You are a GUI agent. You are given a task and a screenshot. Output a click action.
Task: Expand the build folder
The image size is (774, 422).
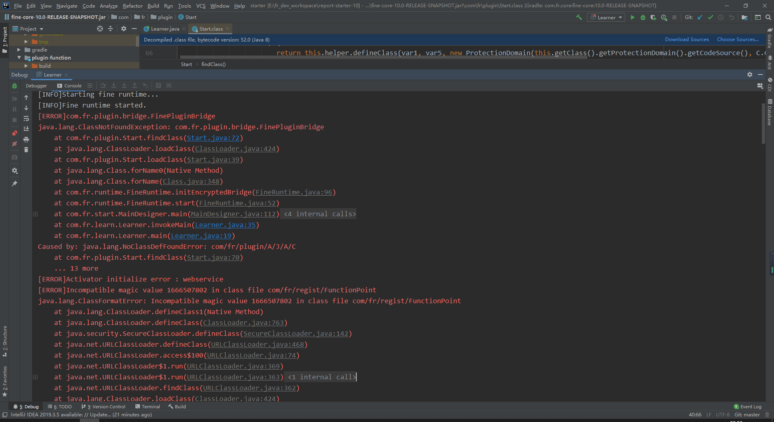(x=26, y=66)
